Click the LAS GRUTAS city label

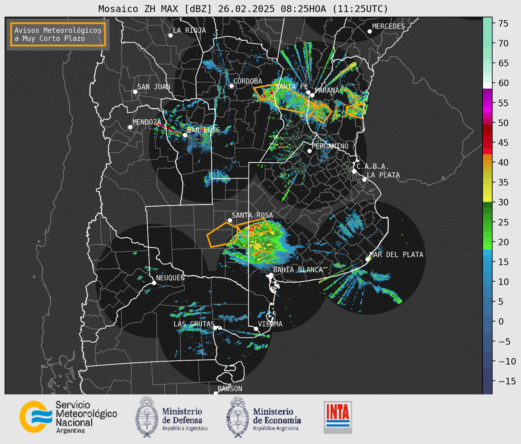tap(194, 324)
